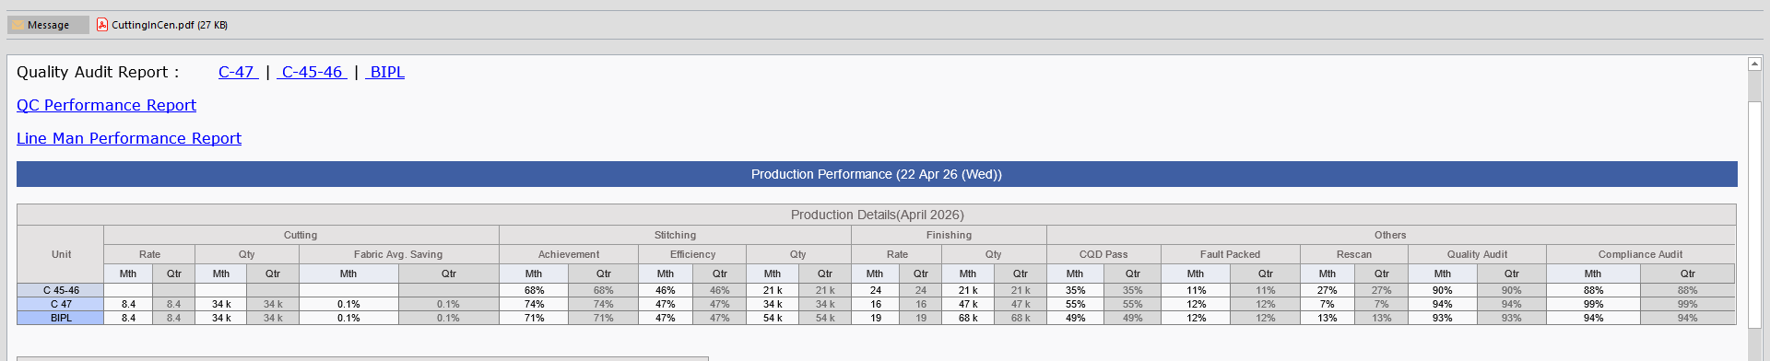Click the Efficiency column header

pos(692,254)
